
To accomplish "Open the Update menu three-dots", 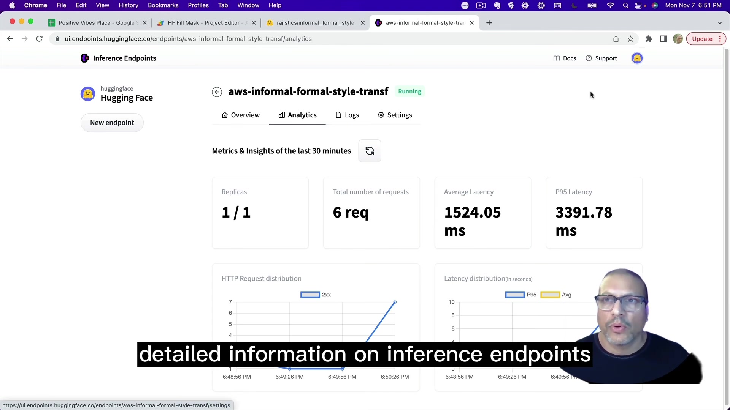I will coord(720,39).
